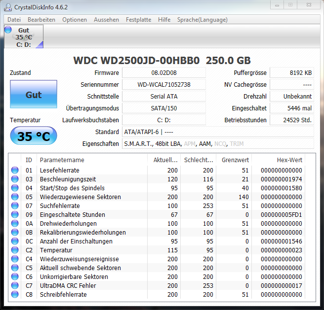The image size is (324, 310).
Task: Click status orb for Drehwiederholungen row
Action: (15, 223)
